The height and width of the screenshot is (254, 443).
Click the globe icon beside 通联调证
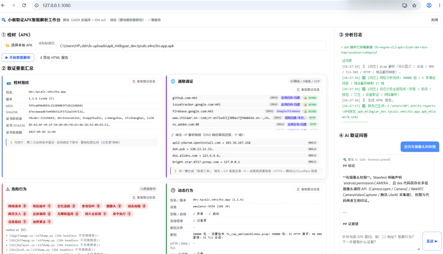173,81
